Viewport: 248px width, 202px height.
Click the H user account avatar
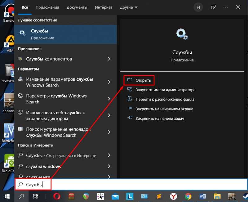click(198, 7)
